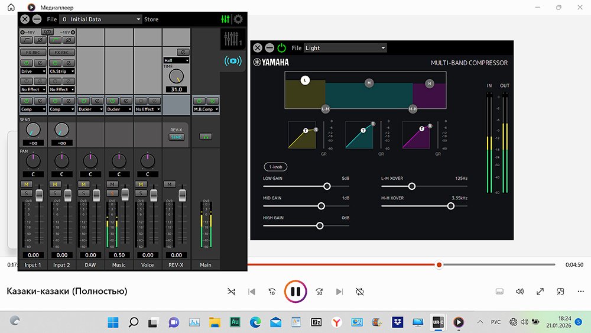
Task: Open the M.B.Comp dropdown
Action: pos(206,109)
